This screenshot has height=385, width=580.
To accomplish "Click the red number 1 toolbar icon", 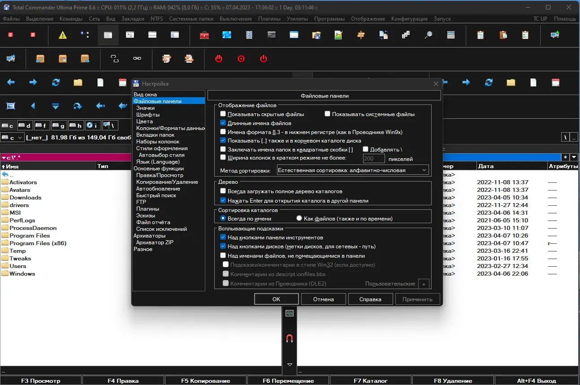I will (x=11, y=35).
